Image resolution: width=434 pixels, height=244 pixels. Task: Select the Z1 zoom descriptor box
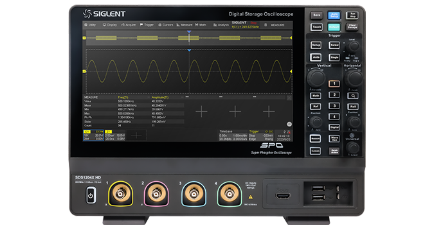[115, 135]
